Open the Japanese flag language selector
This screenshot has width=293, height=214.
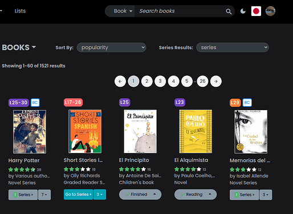tap(256, 11)
